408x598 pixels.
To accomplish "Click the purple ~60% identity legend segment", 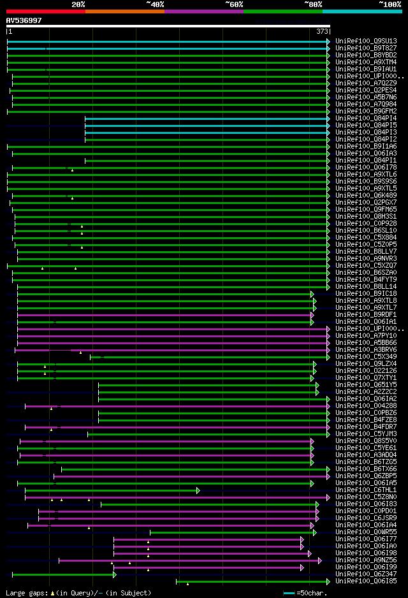I will click(x=204, y=11).
